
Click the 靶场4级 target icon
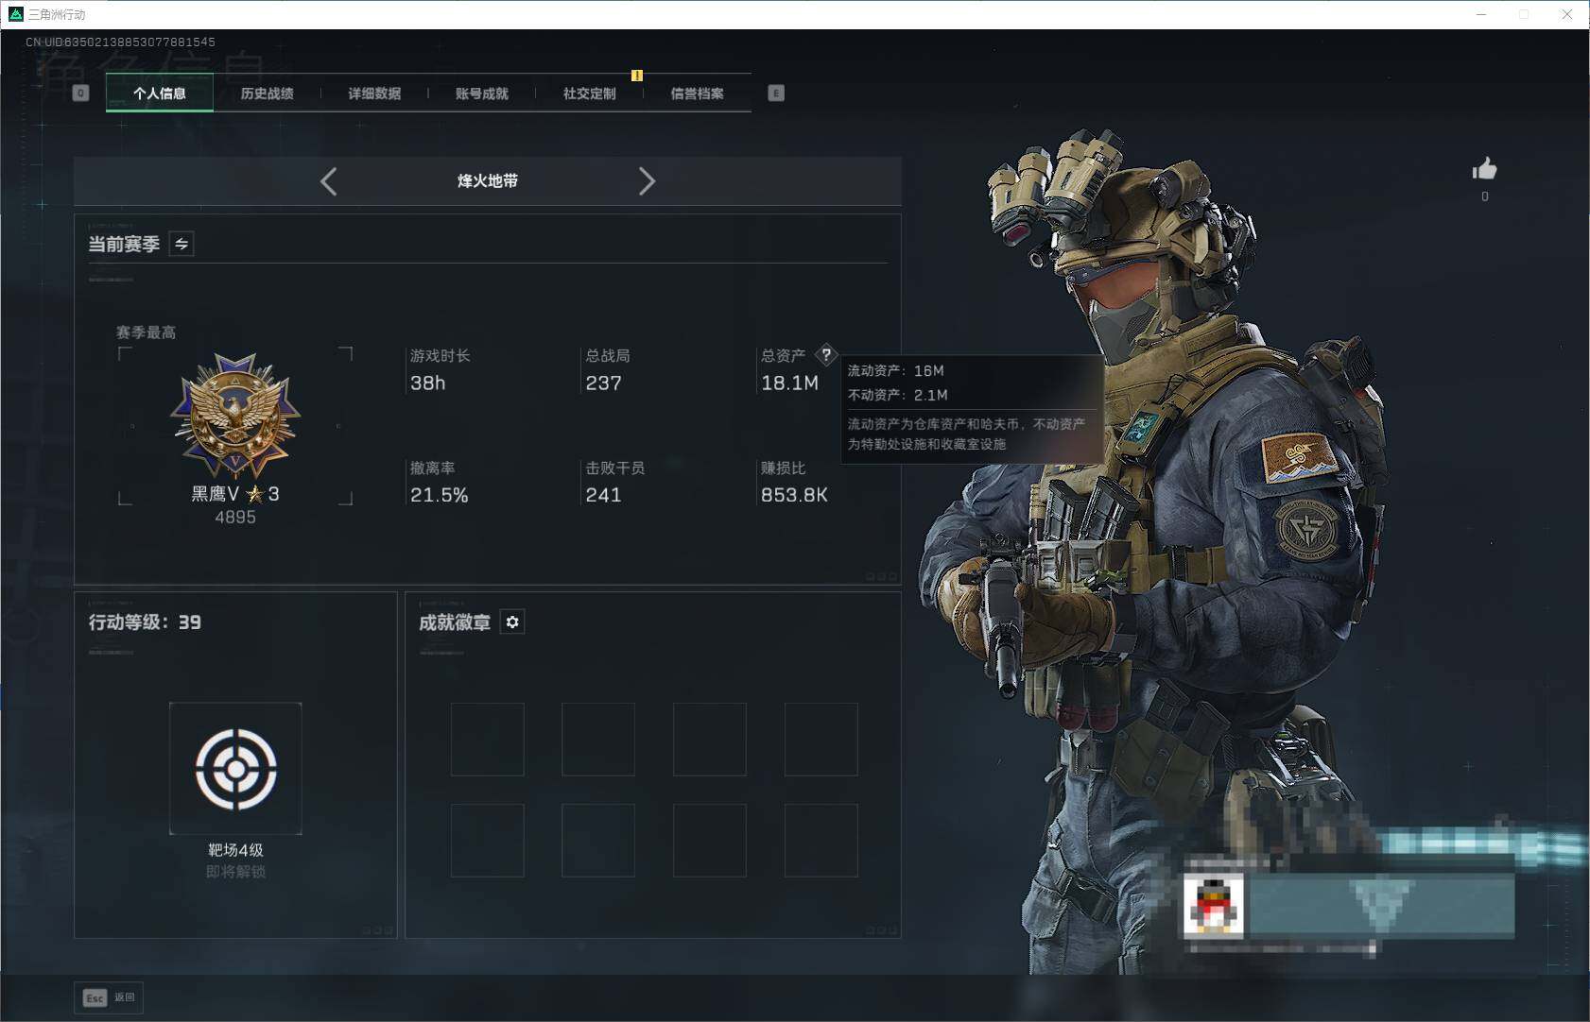point(235,769)
